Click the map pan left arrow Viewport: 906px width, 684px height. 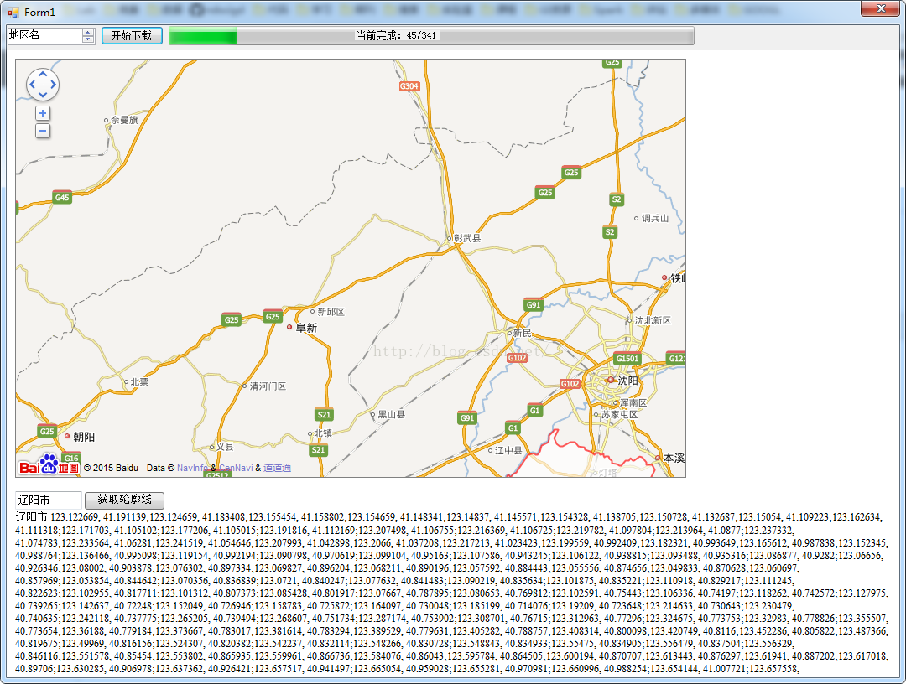tap(33, 85)
